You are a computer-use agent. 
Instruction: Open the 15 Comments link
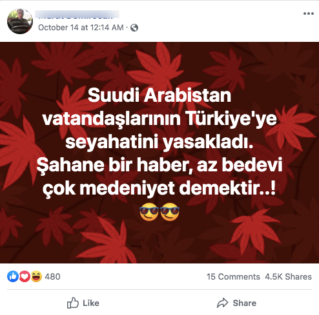click(233, 276)
